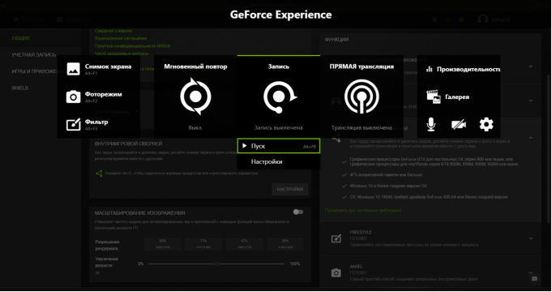Open the Главная tab in background window
This screenshot has height=292, width=552.
pos(28,19)
